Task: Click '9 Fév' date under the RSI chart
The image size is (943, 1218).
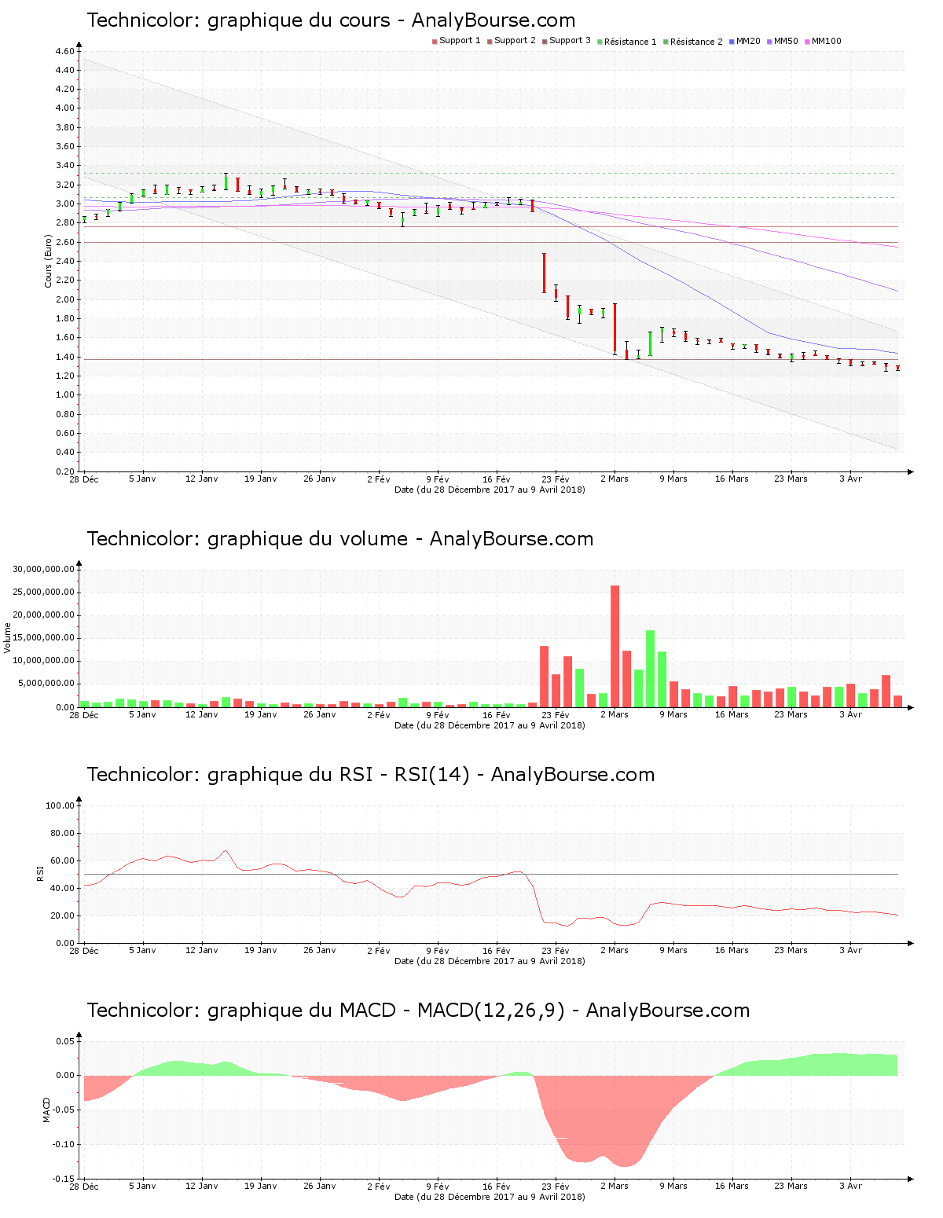Action: [x=438, y=951]
